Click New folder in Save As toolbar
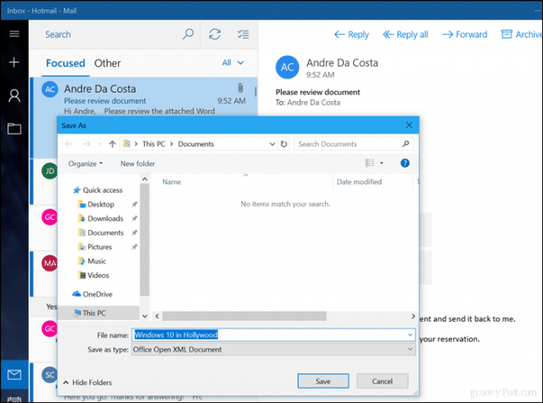This screenshot has height=403, width=543. pos(137,164)
